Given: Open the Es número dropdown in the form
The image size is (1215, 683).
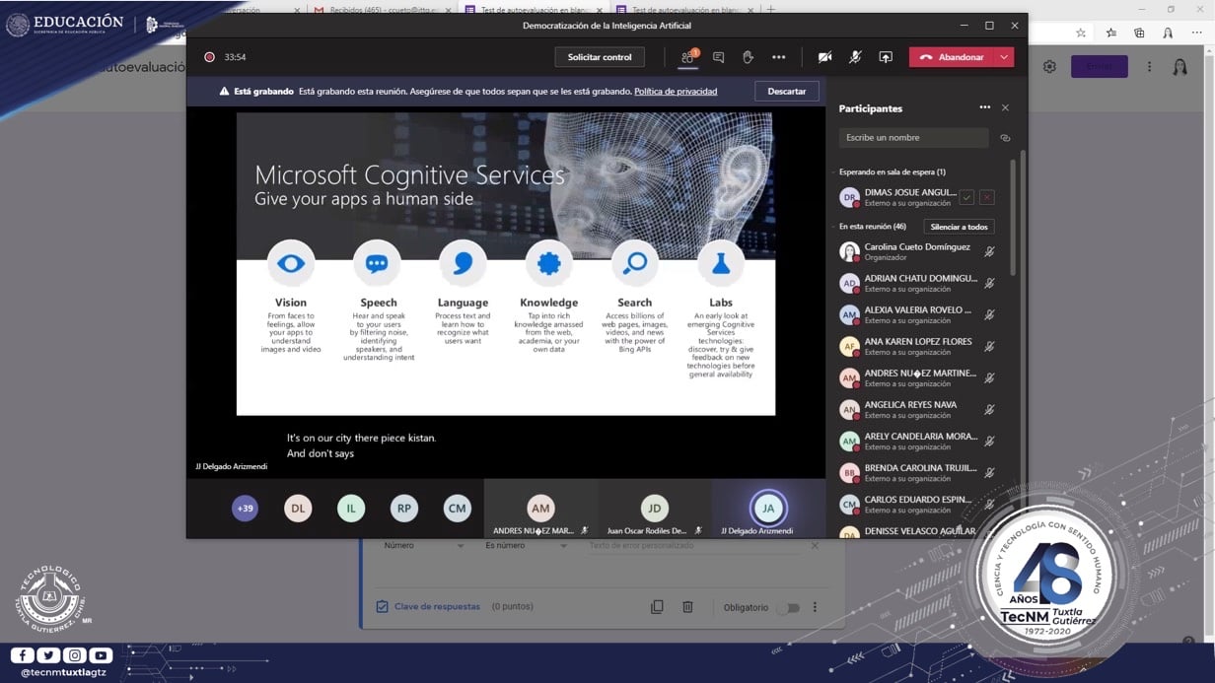Looking at the screenshot, I should 526,546.
